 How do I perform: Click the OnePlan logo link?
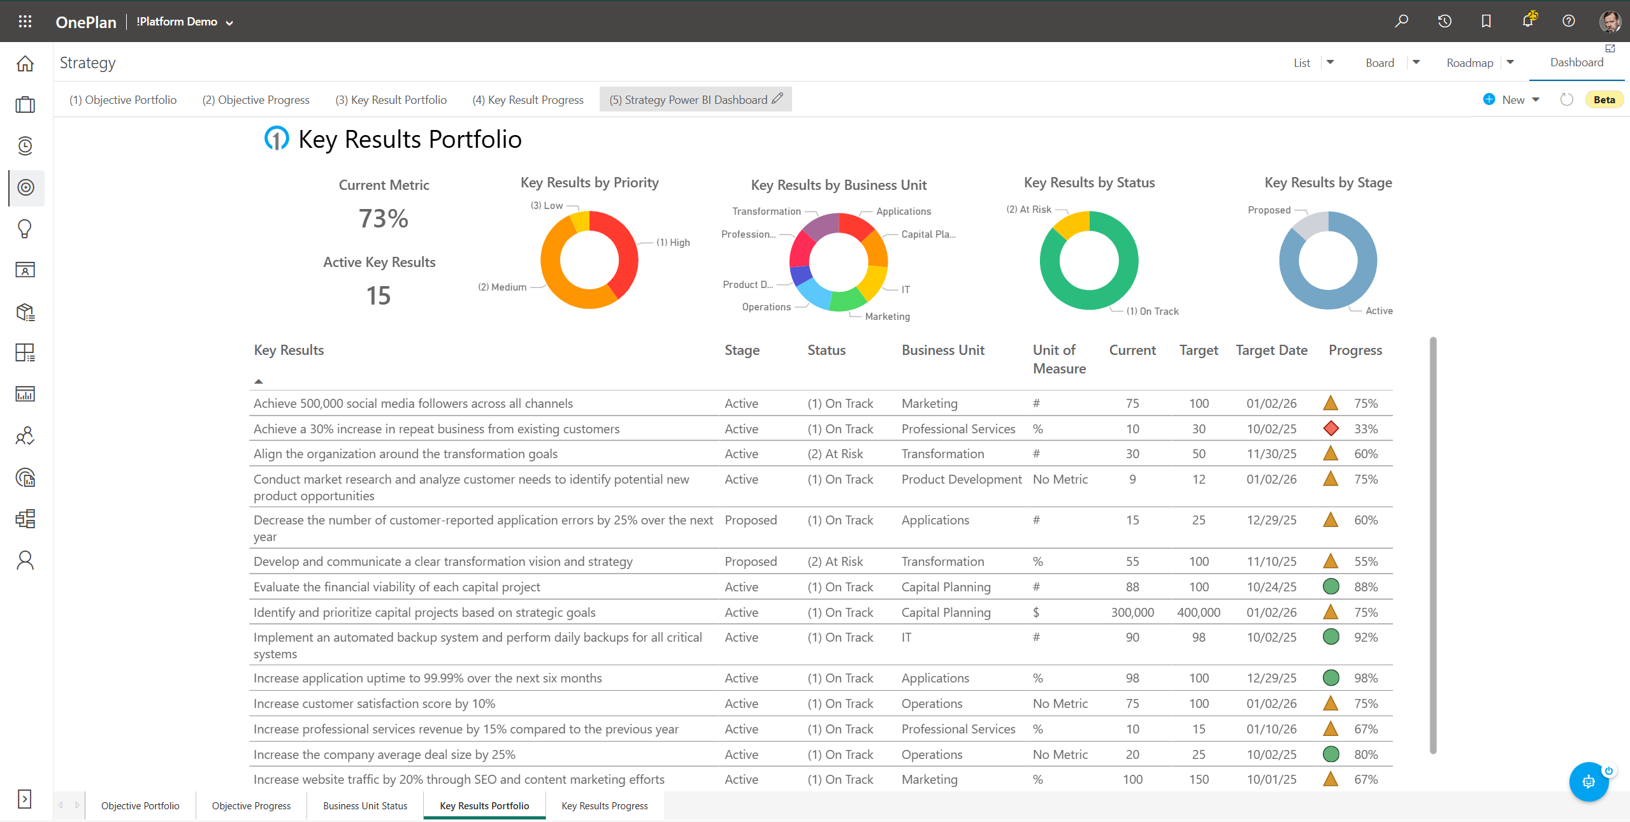point(86,22)
